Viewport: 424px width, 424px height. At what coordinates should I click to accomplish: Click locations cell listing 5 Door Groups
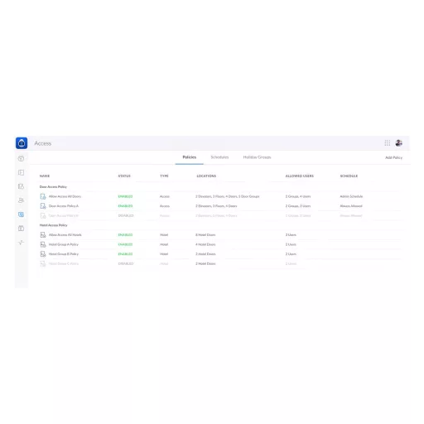pos(228,196)
